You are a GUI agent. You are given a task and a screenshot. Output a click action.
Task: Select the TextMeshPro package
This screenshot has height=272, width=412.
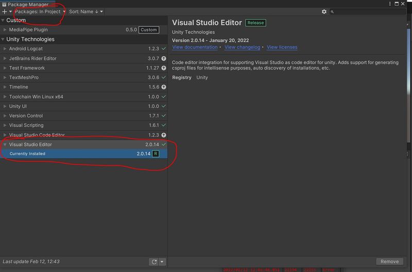point(84,77)
